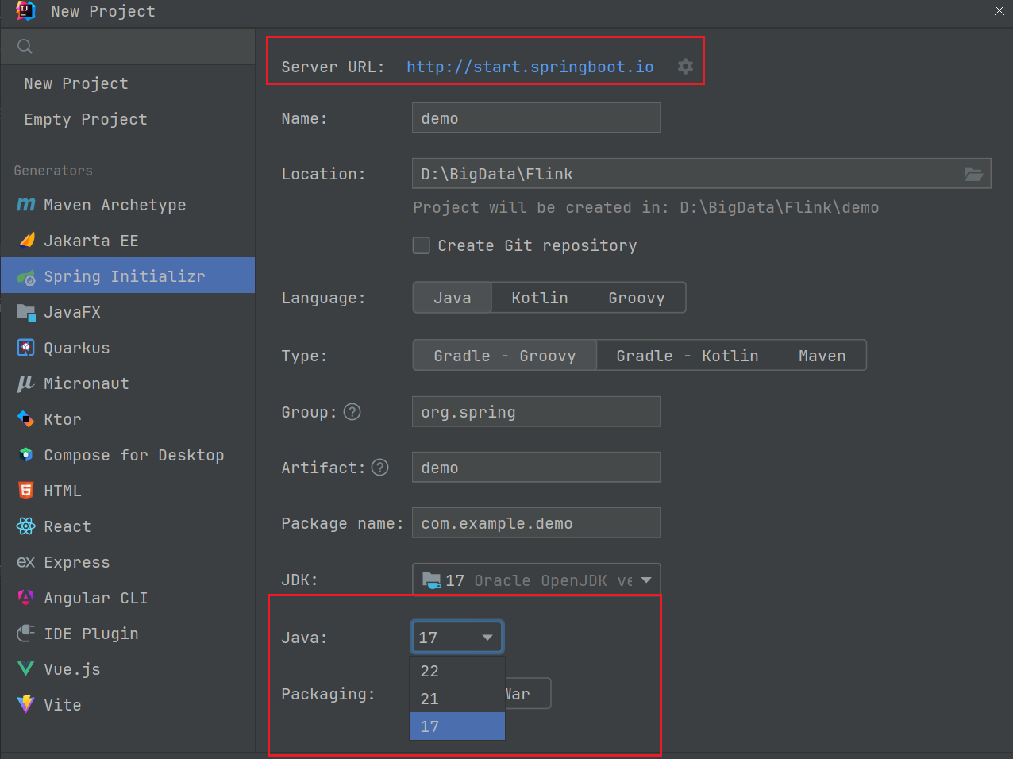1013x759 pixels.
Task: Enable Create Git repository checkbox
Action: point(422,245)
